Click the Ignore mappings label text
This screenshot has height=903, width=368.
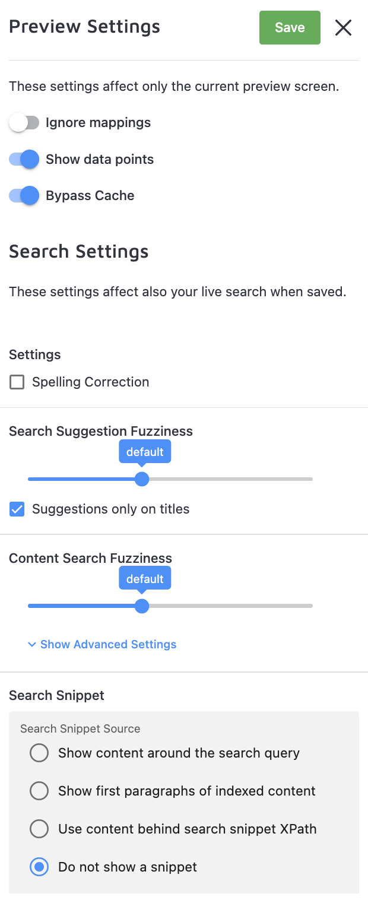(98, 123)
